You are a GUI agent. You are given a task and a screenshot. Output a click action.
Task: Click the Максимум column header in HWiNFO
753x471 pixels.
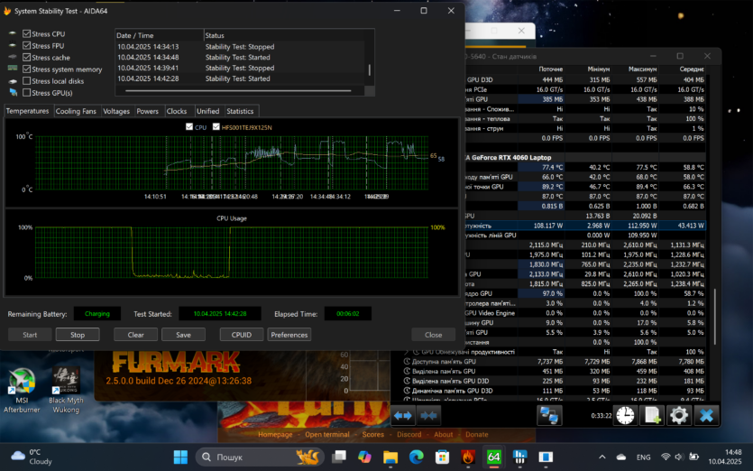(642, 69)
